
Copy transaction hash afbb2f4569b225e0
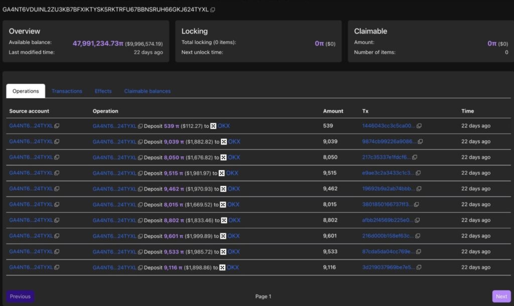[x=418, y=220]
